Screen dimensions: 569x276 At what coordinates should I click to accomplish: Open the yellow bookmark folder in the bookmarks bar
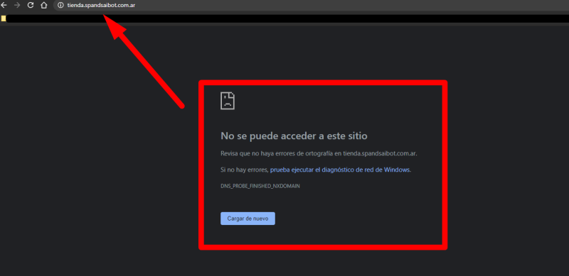[4, 18]
